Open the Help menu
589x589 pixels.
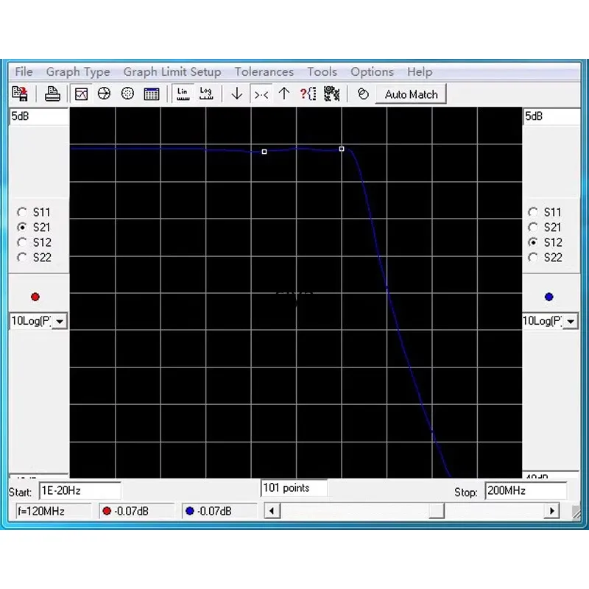420,71
